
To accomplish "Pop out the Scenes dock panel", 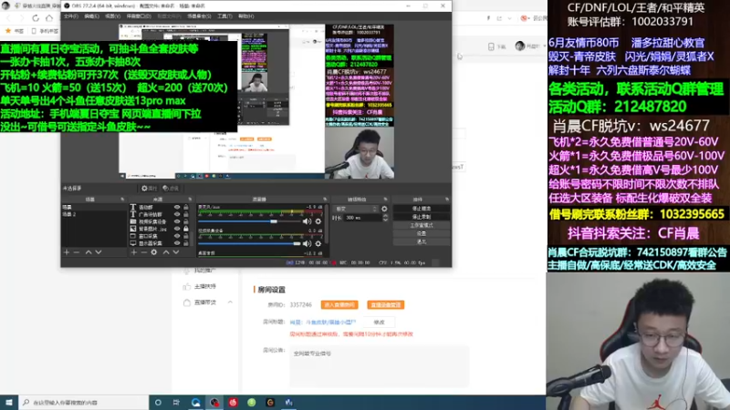I will (122, 199).
